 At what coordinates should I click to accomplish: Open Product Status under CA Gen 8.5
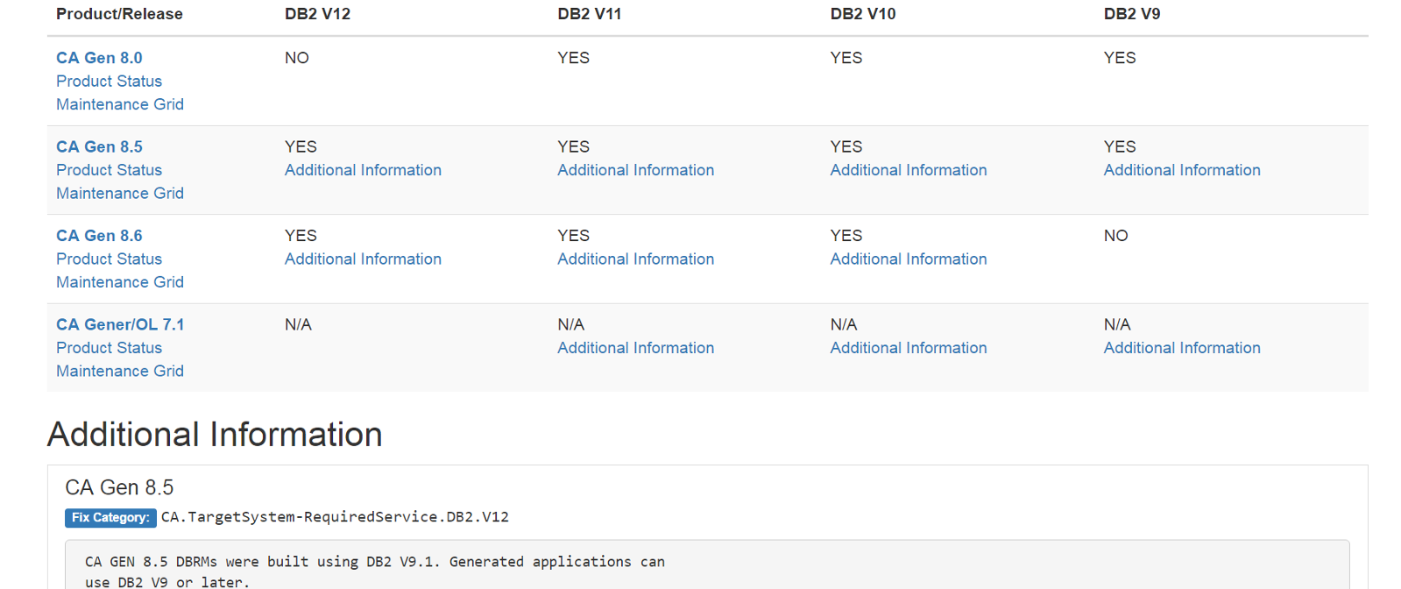coord(109,170)
